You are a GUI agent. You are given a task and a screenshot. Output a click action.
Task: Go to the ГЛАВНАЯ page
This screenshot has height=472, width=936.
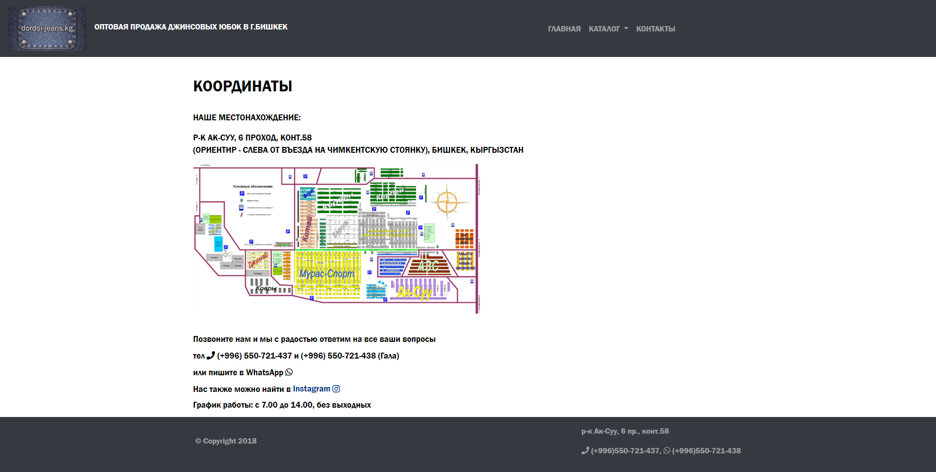point(564,29)
